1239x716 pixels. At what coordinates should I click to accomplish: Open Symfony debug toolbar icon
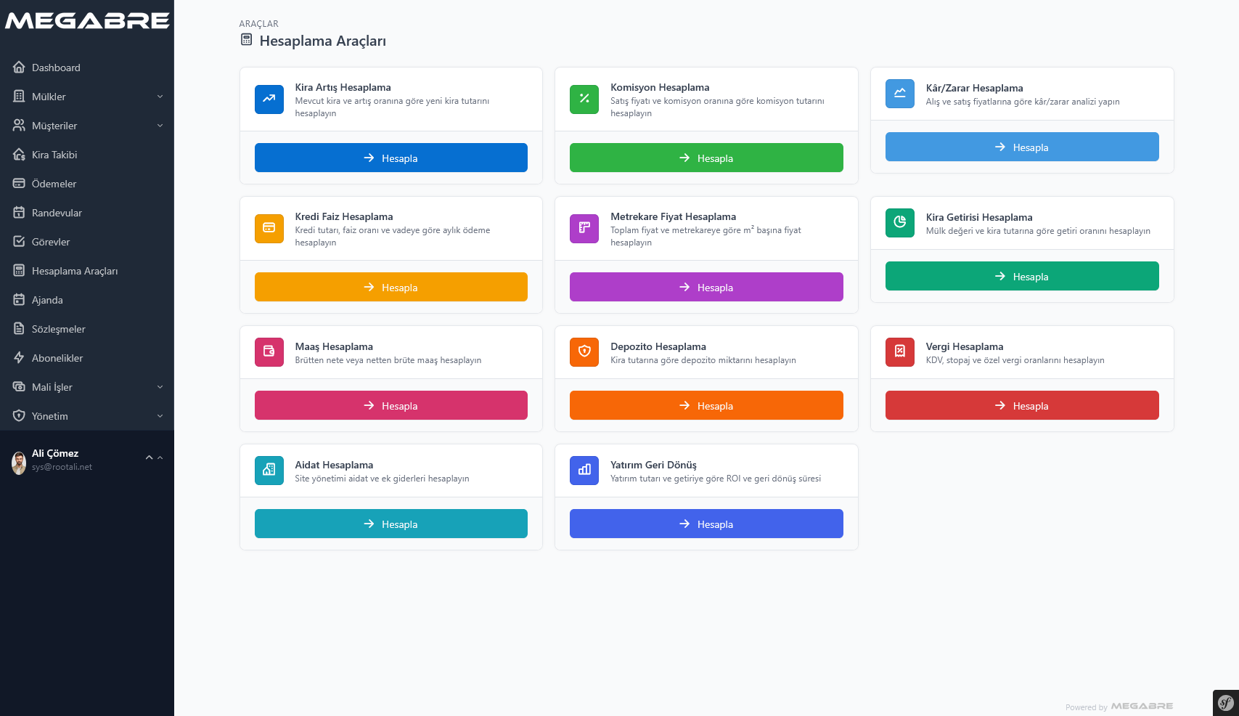click(x=1225, y=703)
